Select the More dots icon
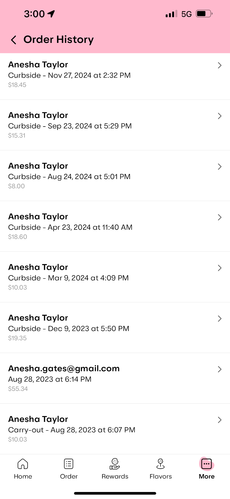The height and width of the screenshot is (499, 230). (x=207, y=464)
